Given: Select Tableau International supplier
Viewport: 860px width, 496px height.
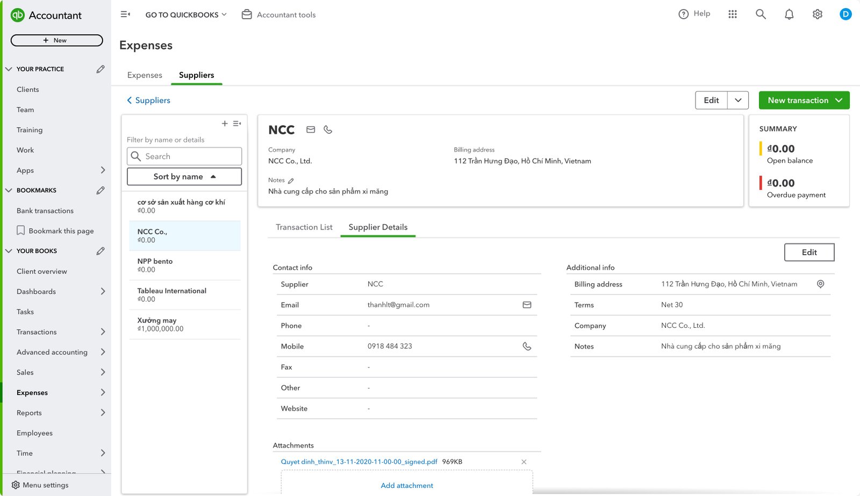Looking at the screenshot, I should (x=184, y=295).
